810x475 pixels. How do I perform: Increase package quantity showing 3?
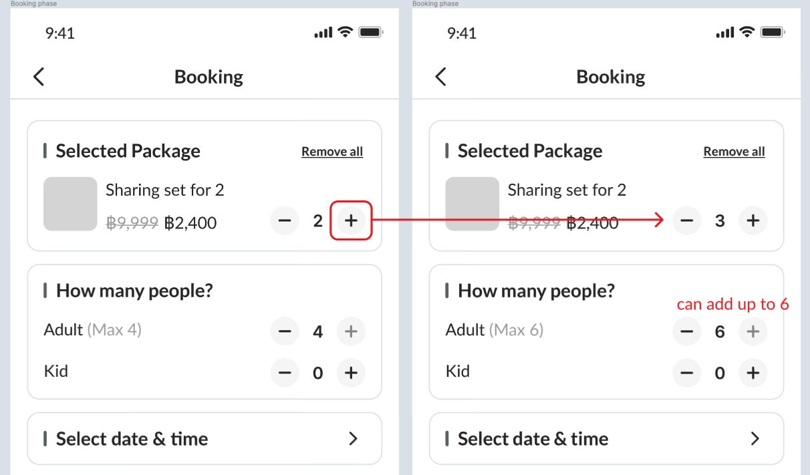pyautogui.click(x=753, y=220)
